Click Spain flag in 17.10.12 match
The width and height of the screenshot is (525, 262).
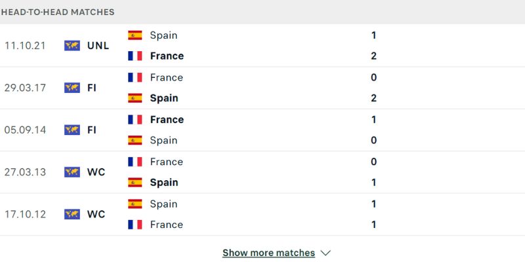[x=135, y=204]
